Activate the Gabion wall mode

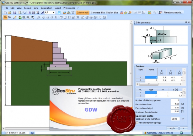[83, 13]
